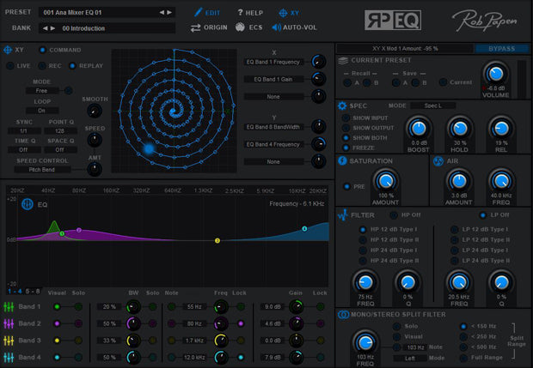The image size is (533, 368).
Task: Click the Current preset button
Action: coord(443,82)
